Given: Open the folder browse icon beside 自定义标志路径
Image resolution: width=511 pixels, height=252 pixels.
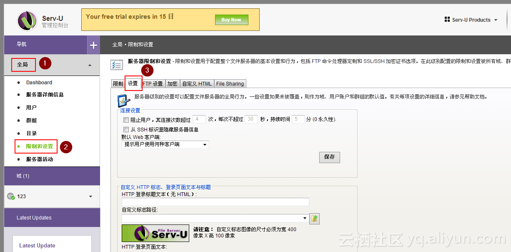Looking at the screenshot, I should point(314,219).
